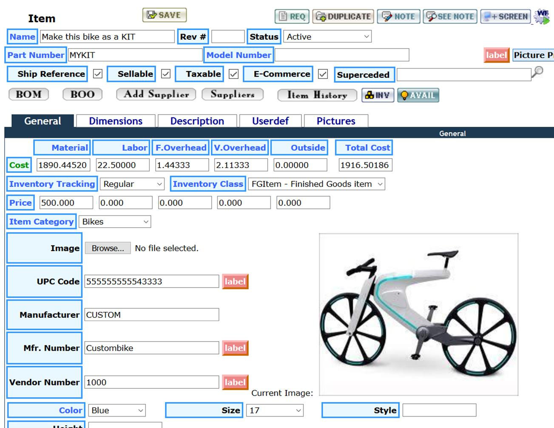Add a note with NOTE icon
The width and height of the screenshot is (554, 428).
[x=398, y=17]
